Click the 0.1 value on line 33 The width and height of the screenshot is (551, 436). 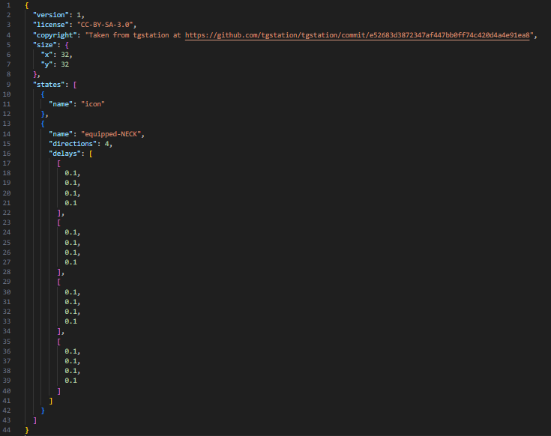point(70,321)
